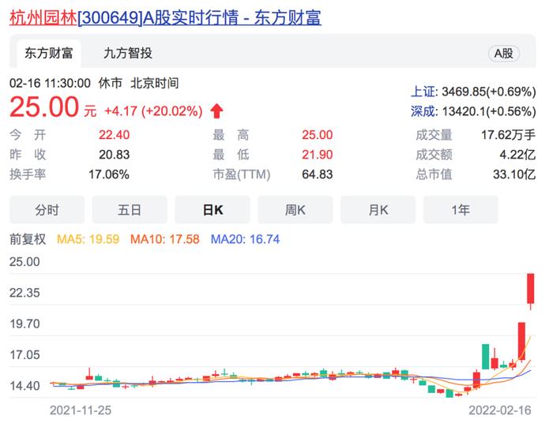Select the 五日 chart tab
553x423 pixels.
(130, 210)
